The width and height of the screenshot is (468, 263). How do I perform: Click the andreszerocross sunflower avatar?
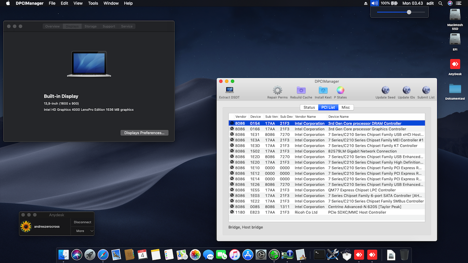tap(26, 226)
